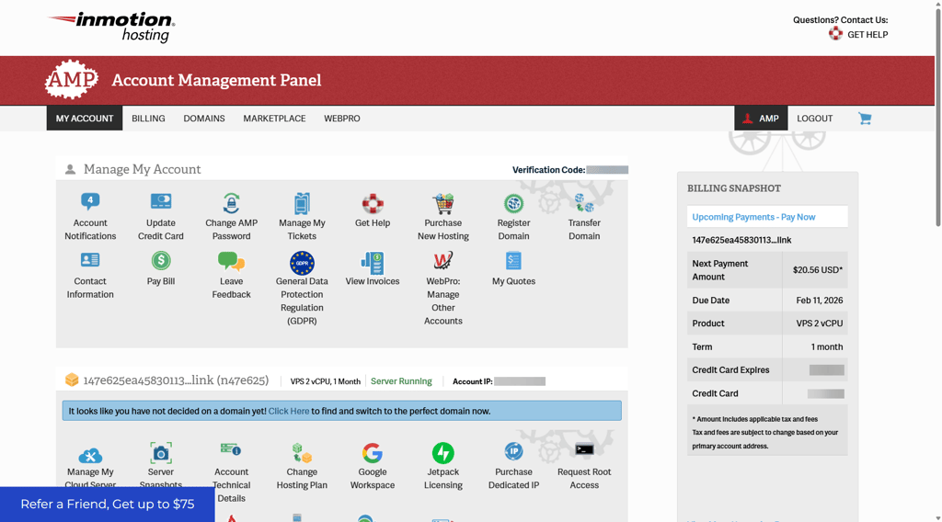
Task: Click the View Invoices icon
Action: coord(373,263)
